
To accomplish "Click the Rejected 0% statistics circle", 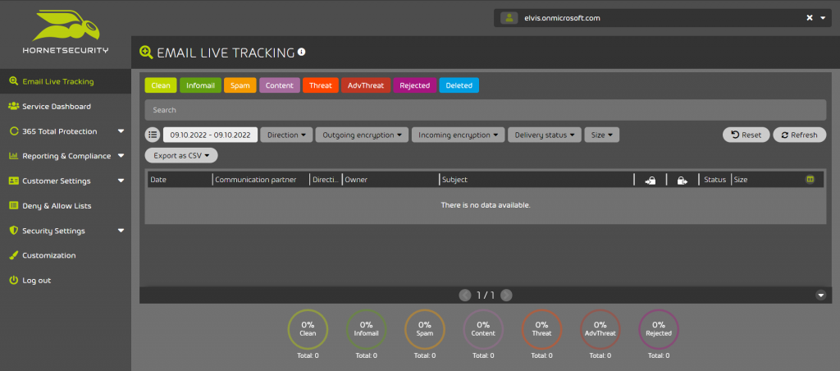I will pyautogui.click(x=659, y=329).
